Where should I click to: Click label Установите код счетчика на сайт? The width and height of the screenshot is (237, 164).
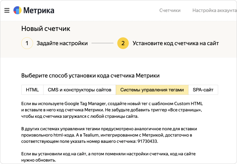coord(176,43)
